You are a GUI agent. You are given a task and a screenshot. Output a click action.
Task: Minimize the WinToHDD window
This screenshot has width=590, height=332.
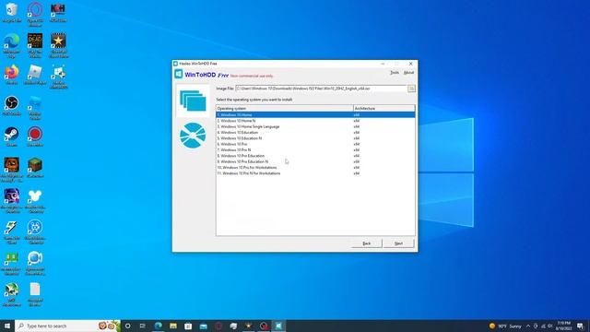383,64
